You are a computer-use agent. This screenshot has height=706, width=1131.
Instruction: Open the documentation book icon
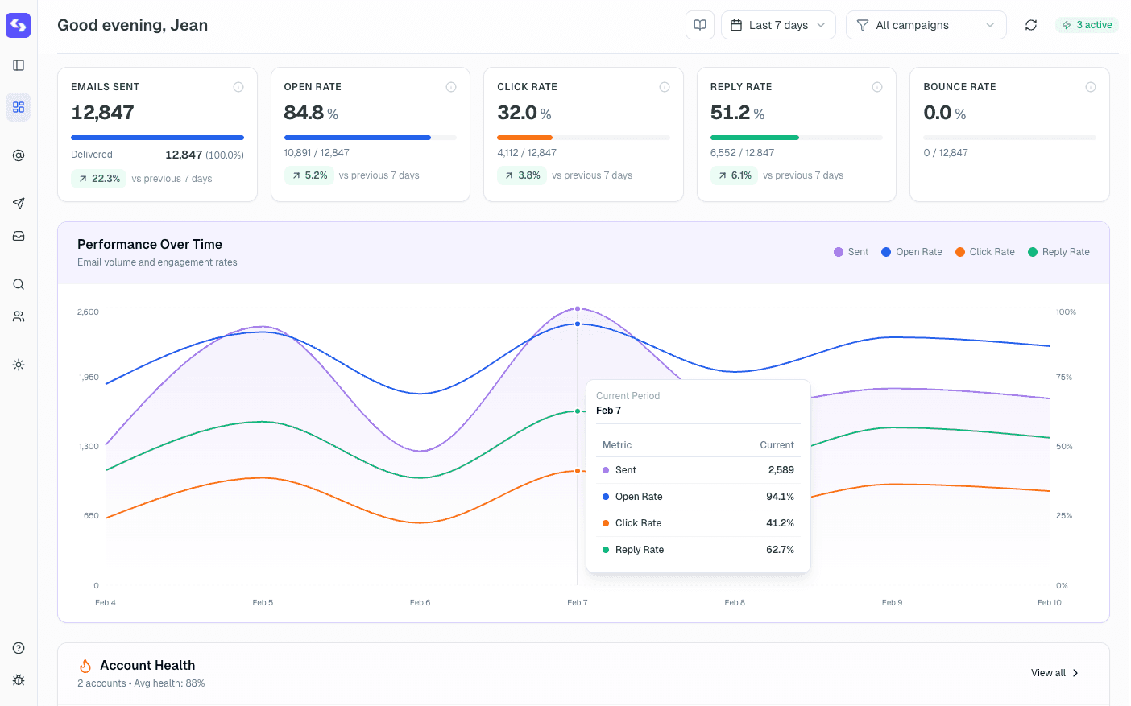point(699,25)
